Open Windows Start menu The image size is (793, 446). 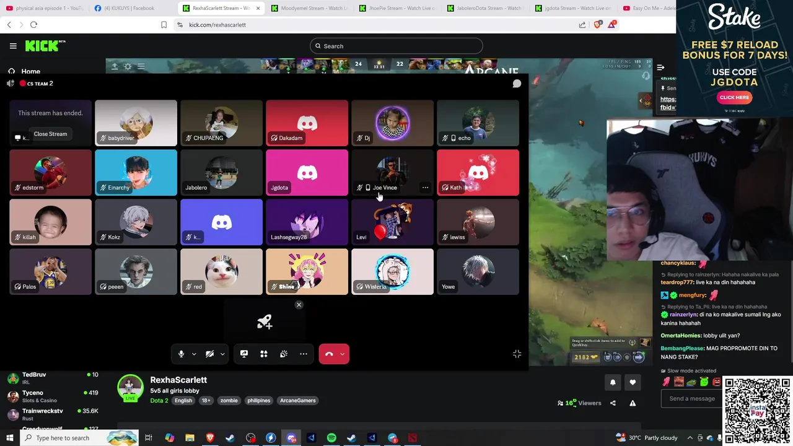[x=9, y=438]
